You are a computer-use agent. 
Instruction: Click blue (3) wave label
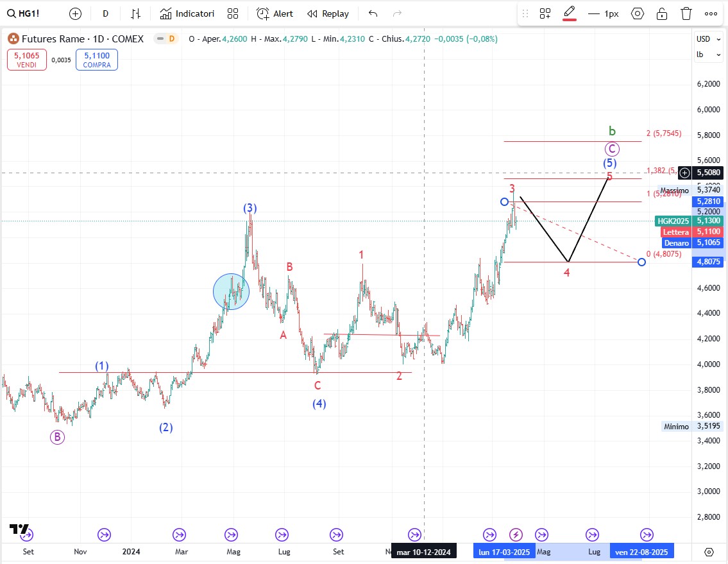[250, 208]
